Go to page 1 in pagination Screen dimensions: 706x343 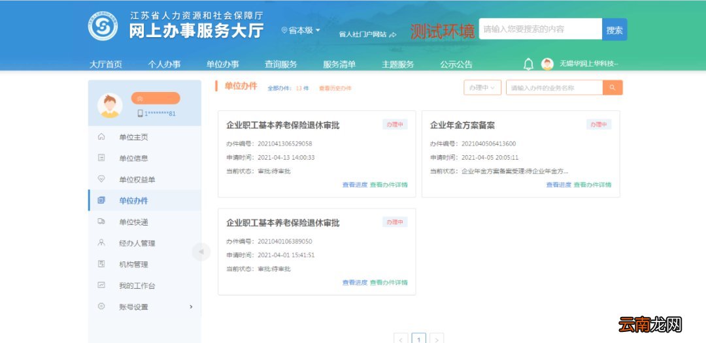click(x=419, y=339)
